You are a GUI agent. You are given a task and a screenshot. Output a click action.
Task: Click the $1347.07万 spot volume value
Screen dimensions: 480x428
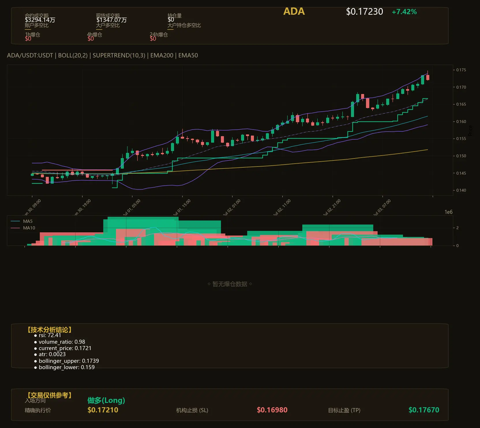[x=111, y=20]
